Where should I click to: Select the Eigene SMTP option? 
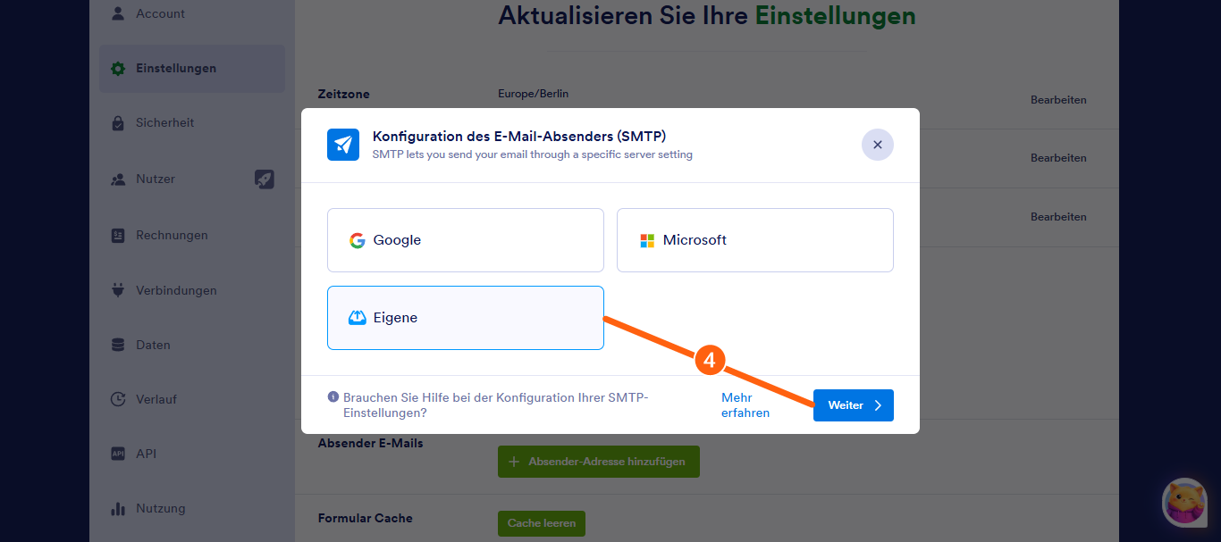pos(466,318)
